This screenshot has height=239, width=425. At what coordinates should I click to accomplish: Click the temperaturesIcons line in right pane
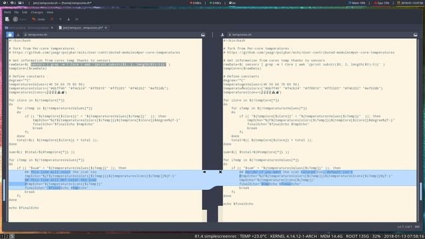click(x=252, y=92)
